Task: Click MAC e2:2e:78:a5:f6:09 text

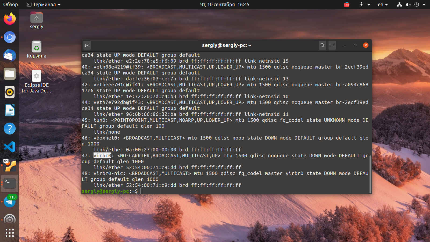Action: coord(151,61)
